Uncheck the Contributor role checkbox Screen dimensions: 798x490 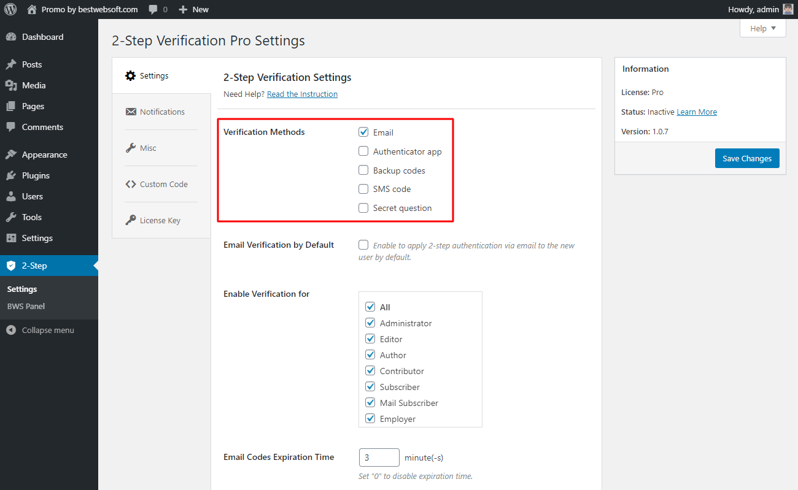370,370
